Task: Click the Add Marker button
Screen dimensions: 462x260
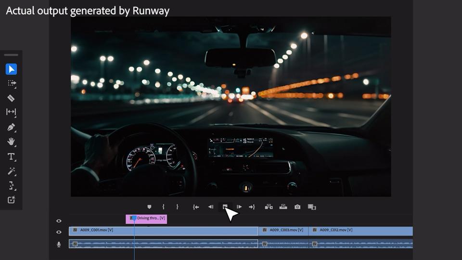Action: point(149,207)
